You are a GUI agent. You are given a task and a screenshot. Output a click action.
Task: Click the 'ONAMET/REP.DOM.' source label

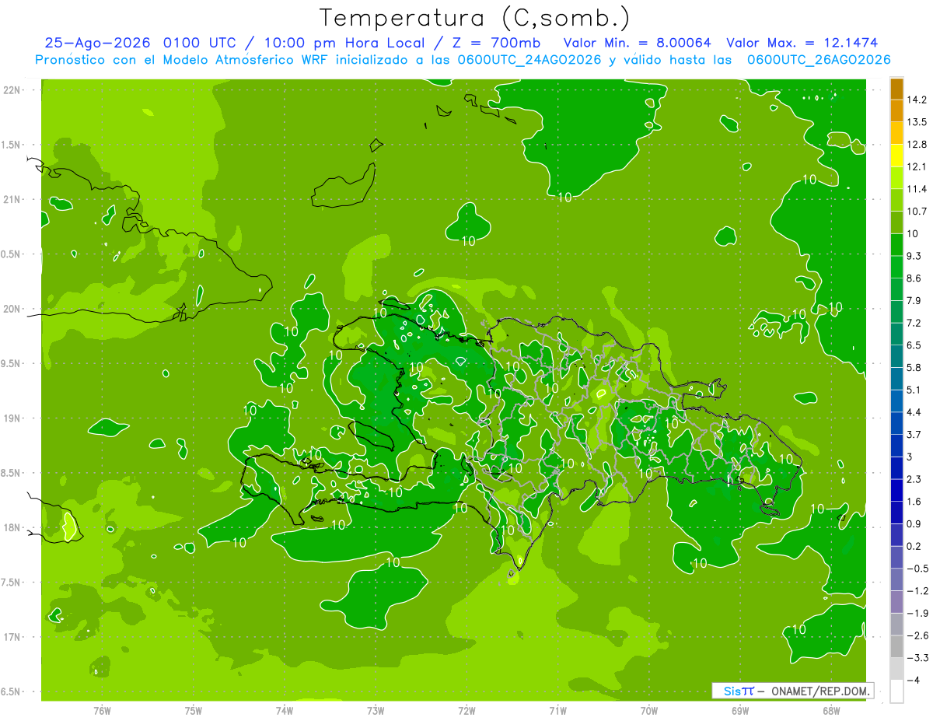click(821, 691)
